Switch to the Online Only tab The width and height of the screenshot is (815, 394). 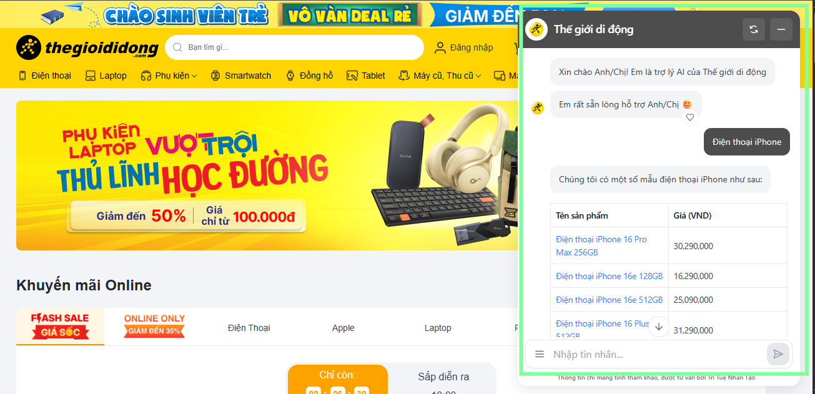point(154,326)
